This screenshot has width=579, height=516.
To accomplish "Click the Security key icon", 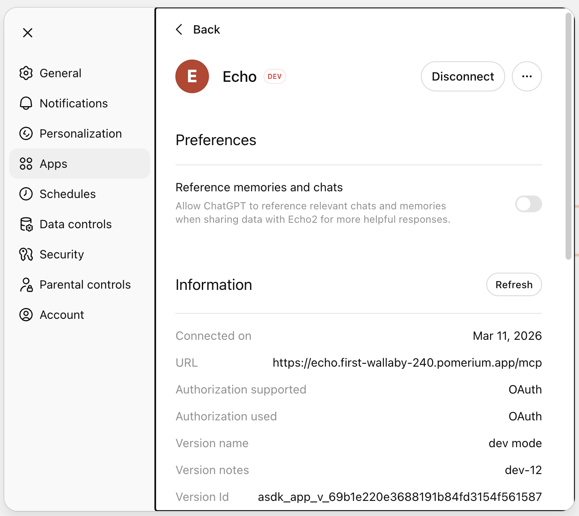I will click(x=26, y=254).
